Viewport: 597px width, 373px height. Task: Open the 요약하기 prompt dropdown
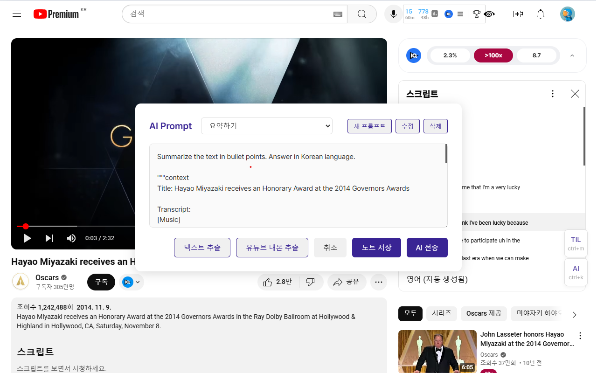(267, 126)
